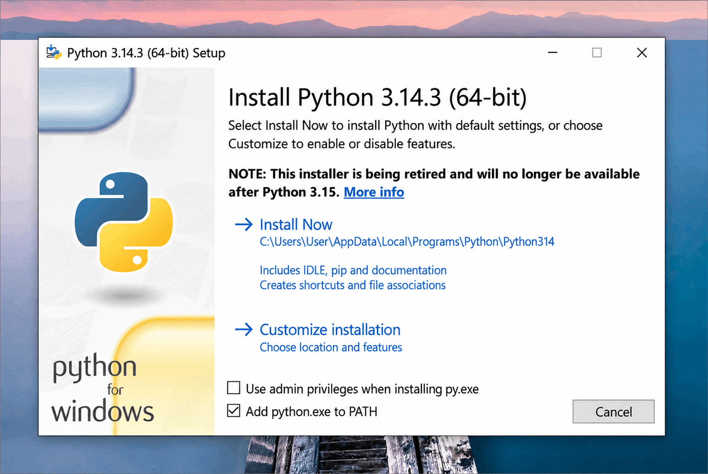The image size is (708, 474).
Task: Click "Includes IDLE, pip and documentation" text
Action: click(353, 270)
